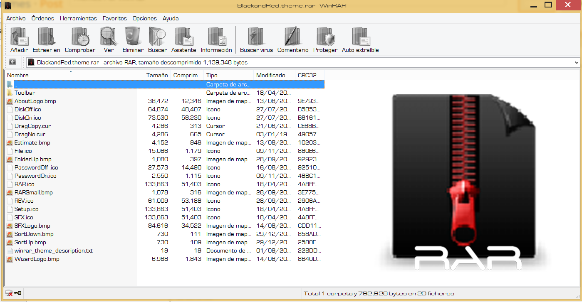Click the Extraer en toolbar icon
Image resolution: width=582 pixels, height=302 pixels.
(46, 37)
